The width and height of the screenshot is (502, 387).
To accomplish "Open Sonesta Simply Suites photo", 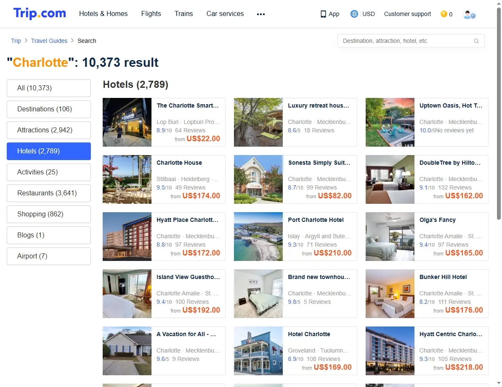I will pos(258,179).
